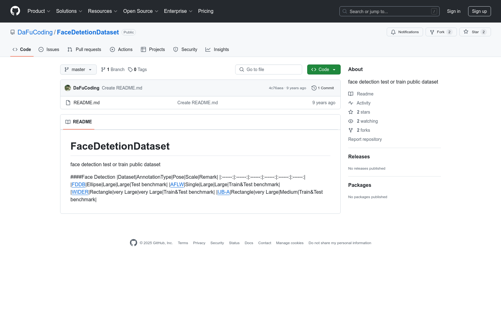Click Manage cookies in footer
501x313 pixels.
point(290,243)
